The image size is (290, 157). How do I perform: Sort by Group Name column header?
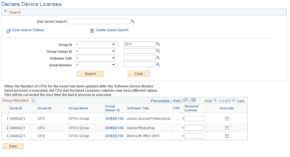78,108
